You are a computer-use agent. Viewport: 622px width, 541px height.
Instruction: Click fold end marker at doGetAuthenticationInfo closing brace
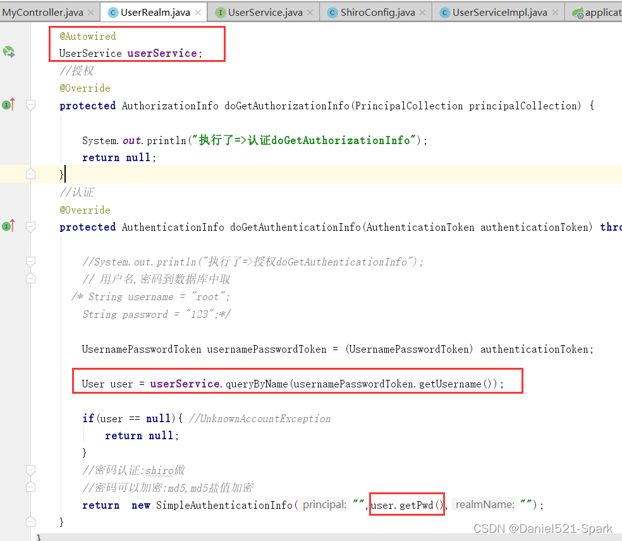tap(30, 521)
